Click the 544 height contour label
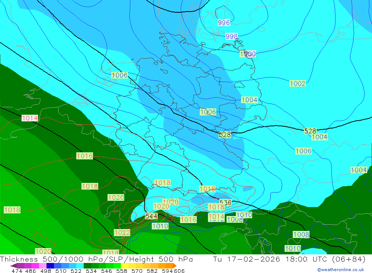372x273 pixels. [151, 216]
